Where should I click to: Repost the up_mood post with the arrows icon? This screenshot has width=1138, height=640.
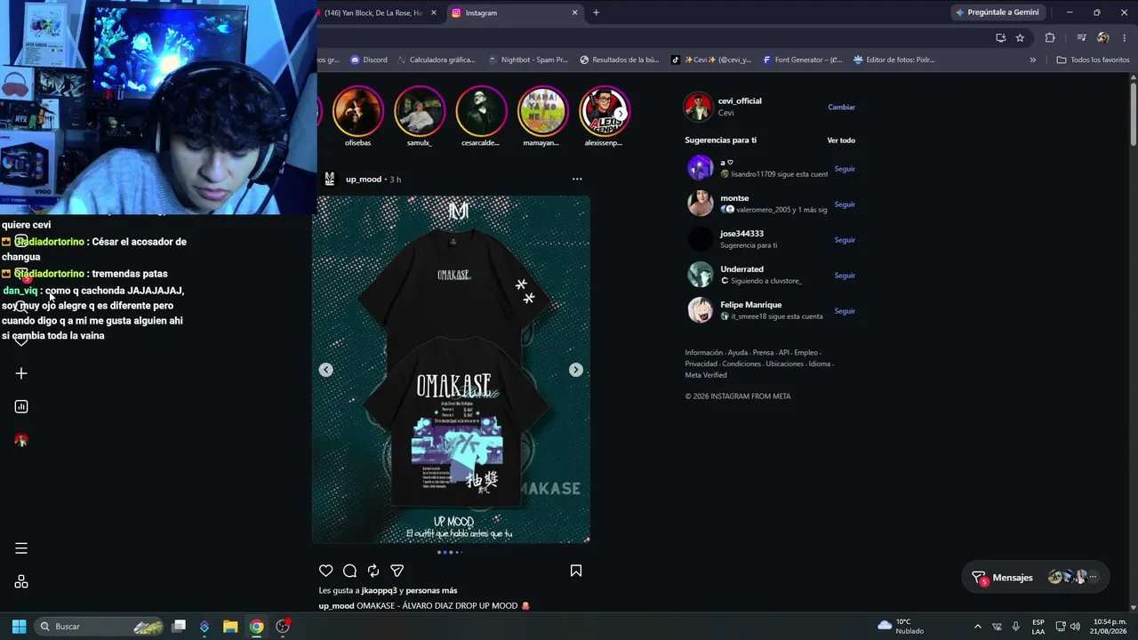pyautogui.click(x=373, y=571)
